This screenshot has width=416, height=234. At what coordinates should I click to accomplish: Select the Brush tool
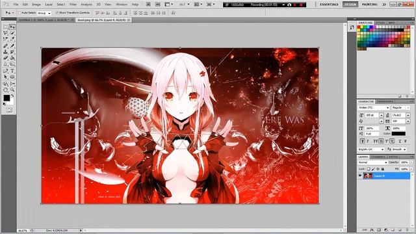tap(12, 46)
